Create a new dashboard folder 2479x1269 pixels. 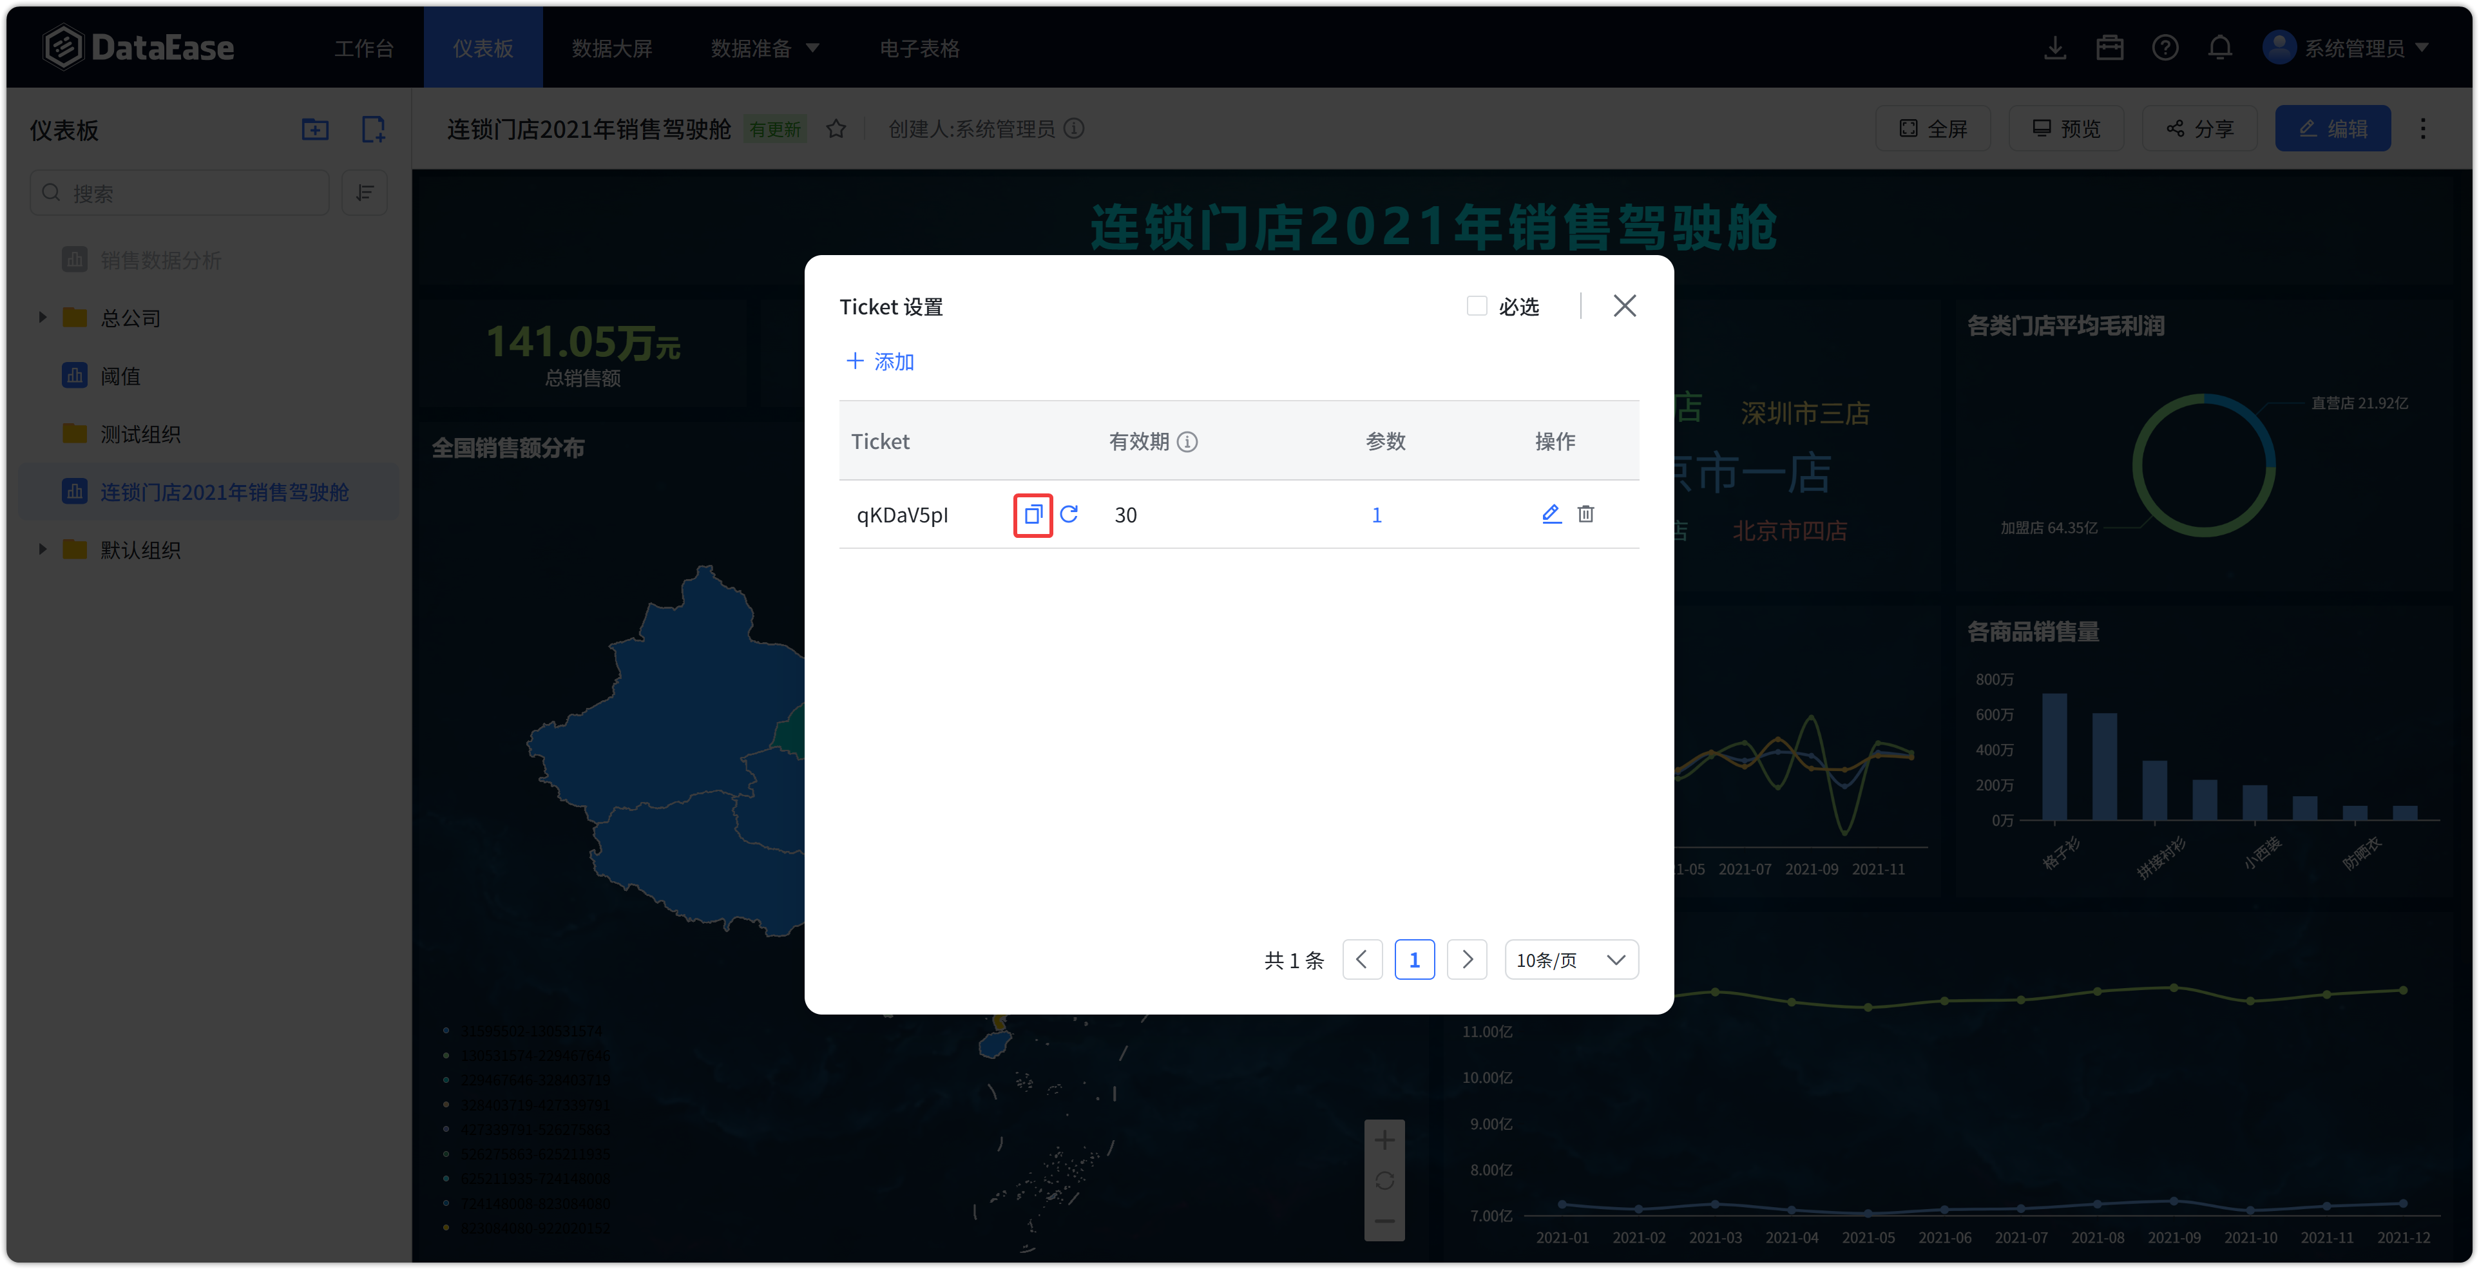pyautogui.click(x=314, y=130)
